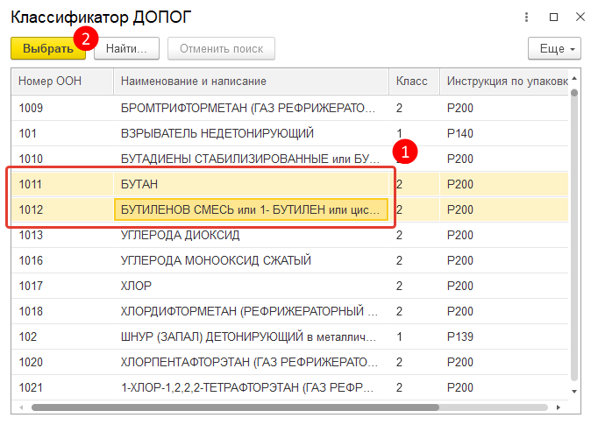Open the Найти... search button
This screenshot has width=598, height=425.
point(126,48)
